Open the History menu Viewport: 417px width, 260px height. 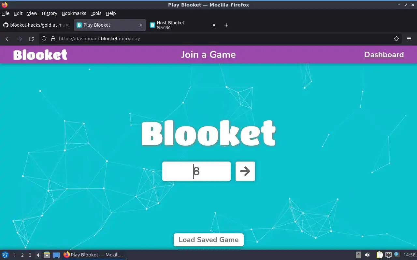coord(50,13)
